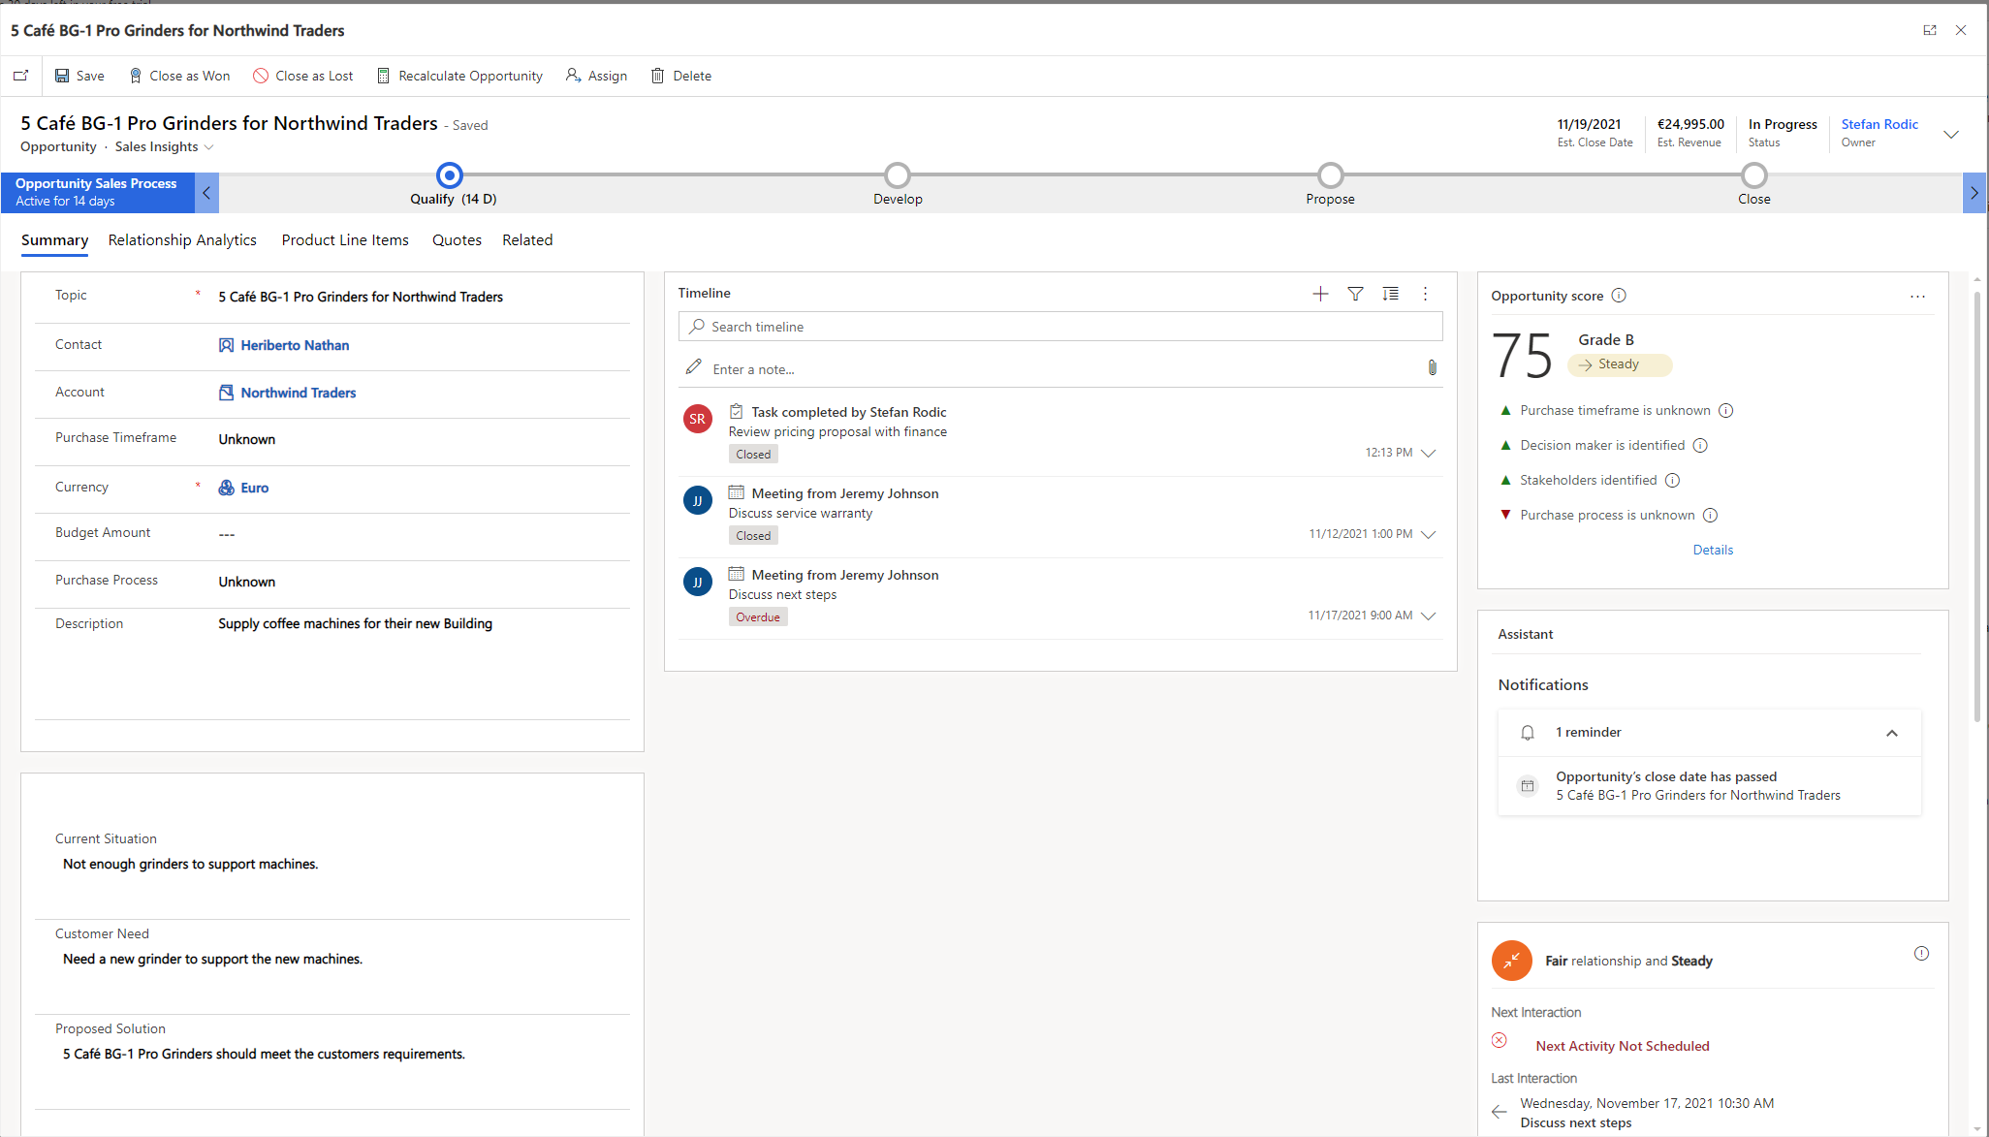Expand the Review pricing proposal task chevron
Screen dimensions: 1989x1137
pos(1428,454)
